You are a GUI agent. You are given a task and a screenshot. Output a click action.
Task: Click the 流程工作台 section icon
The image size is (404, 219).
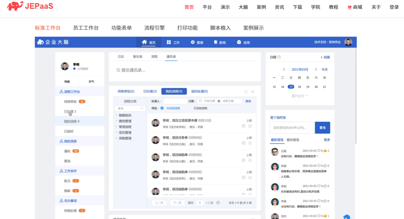click(61, 92)
